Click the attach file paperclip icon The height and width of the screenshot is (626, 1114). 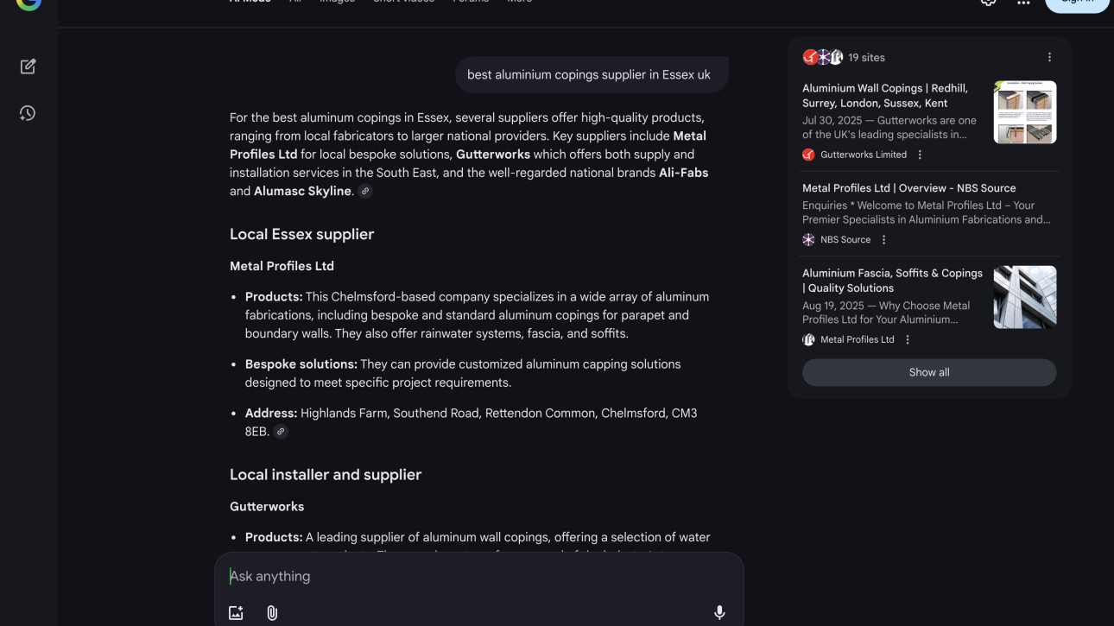coord(272,612)
